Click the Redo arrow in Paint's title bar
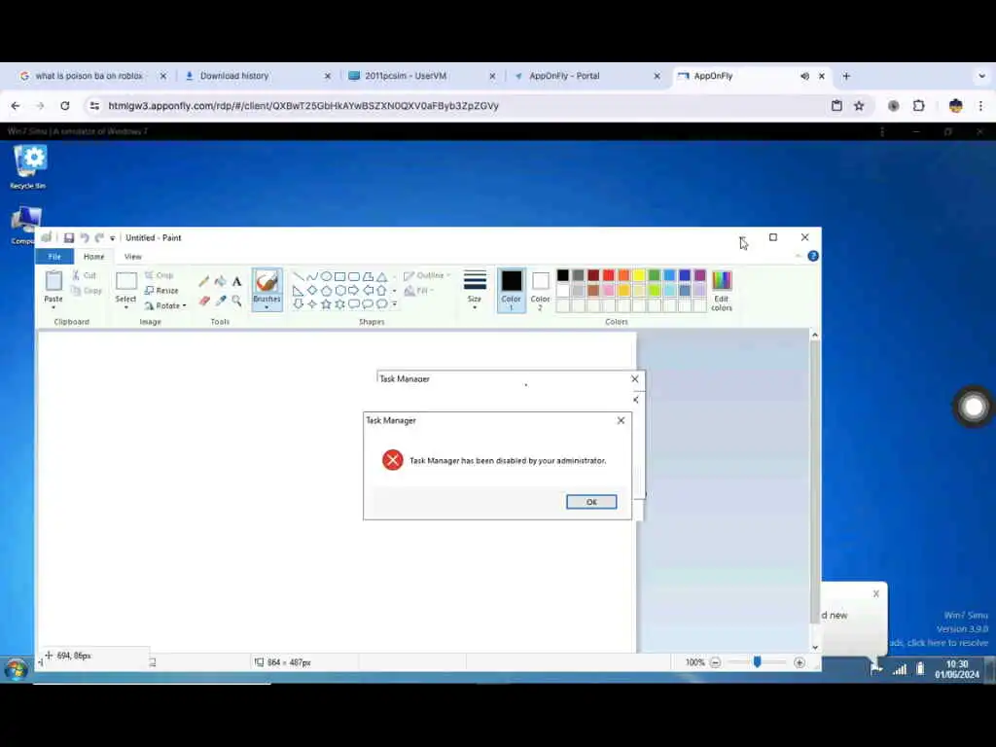The width and height of the screenshot is (996, 747). pyautogui.click(x=99, y=237)
